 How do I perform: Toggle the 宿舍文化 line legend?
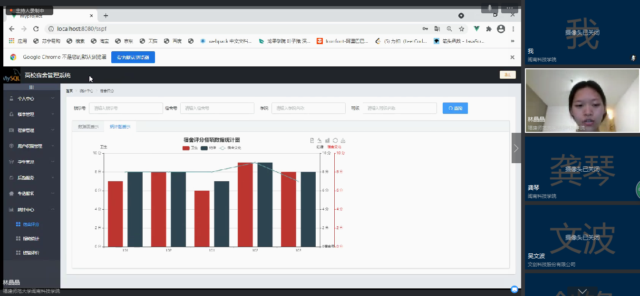231,148
